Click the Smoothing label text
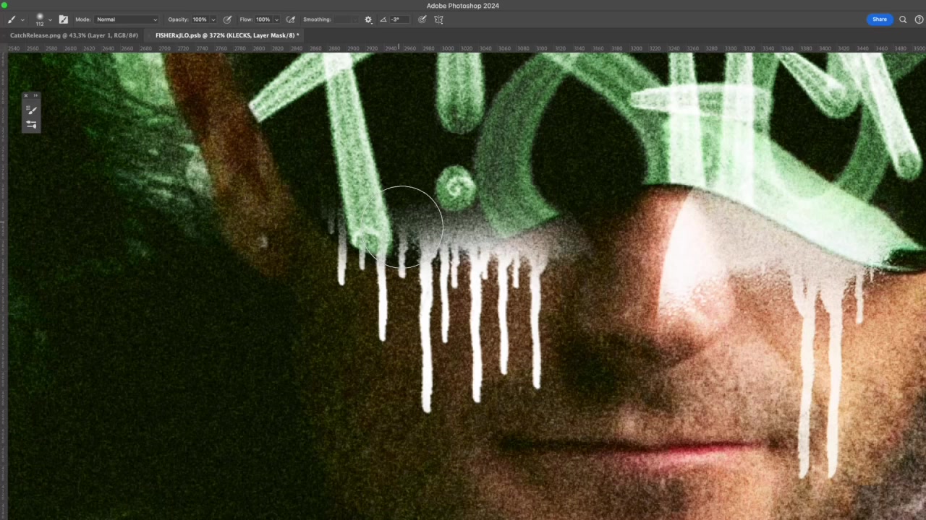Viewport: 926px width, 520px height. pyautogui.click(x=317, y=19)
